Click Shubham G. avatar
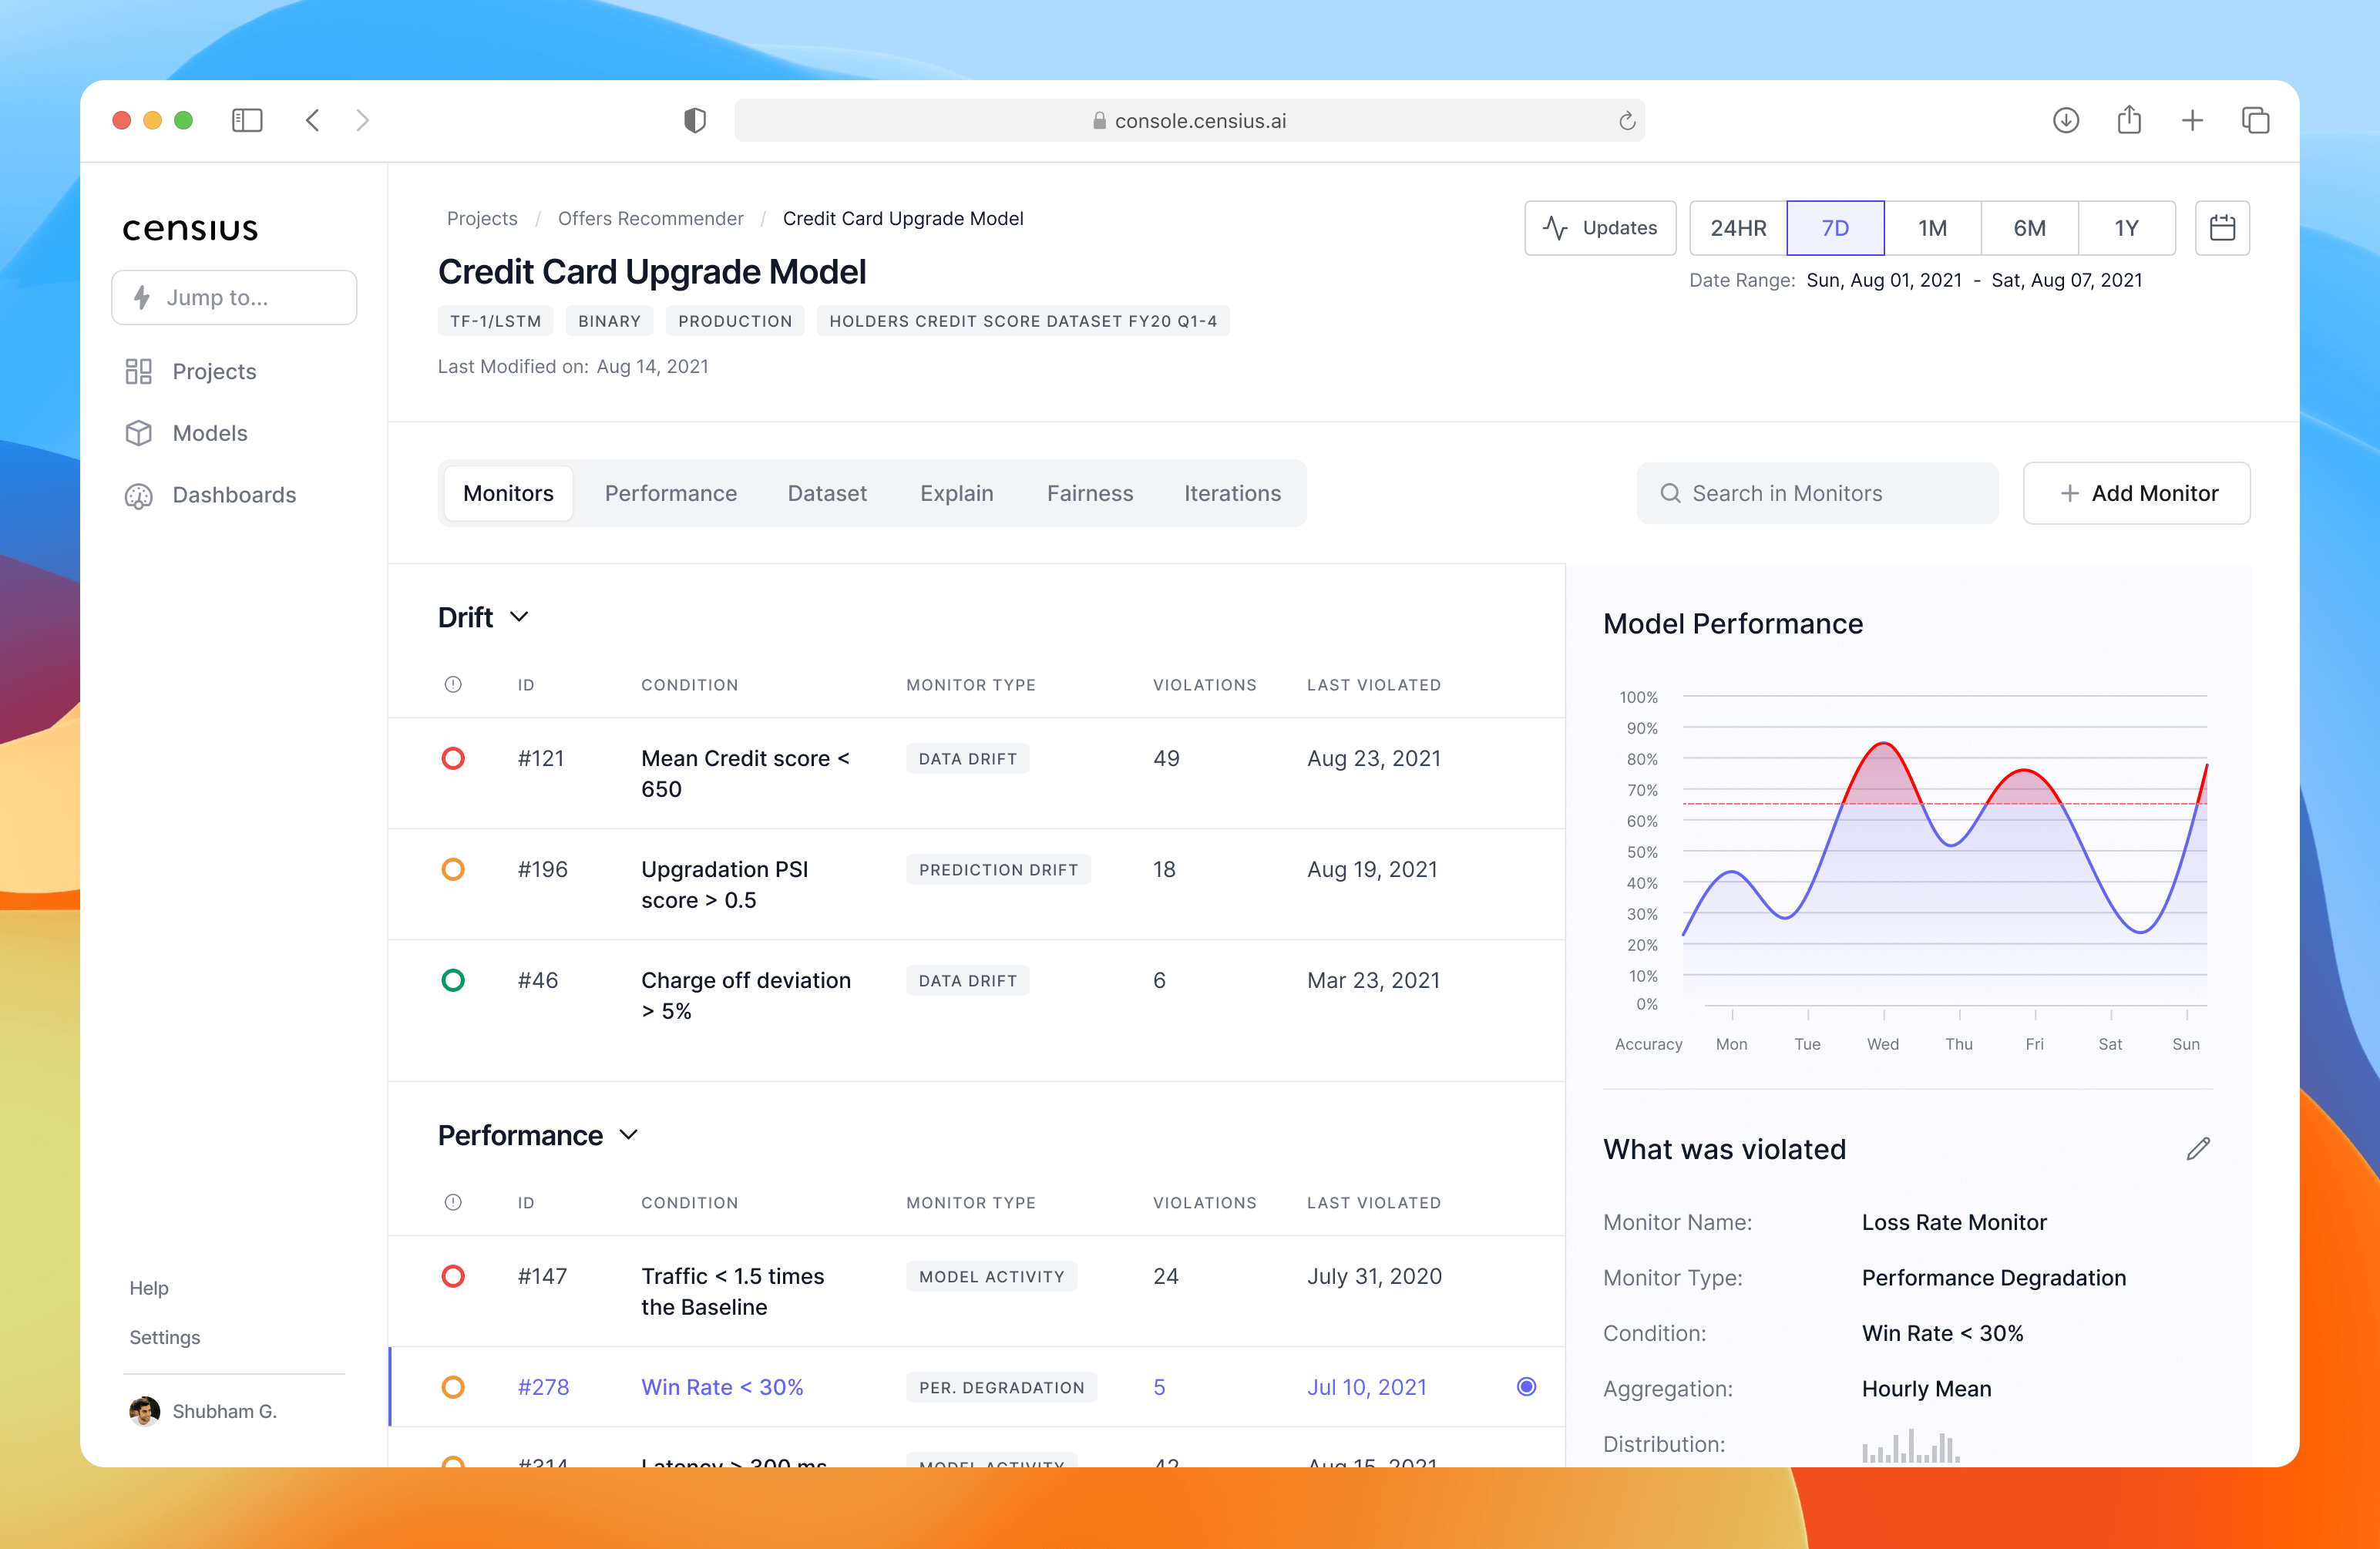 tap(145, 1411)
